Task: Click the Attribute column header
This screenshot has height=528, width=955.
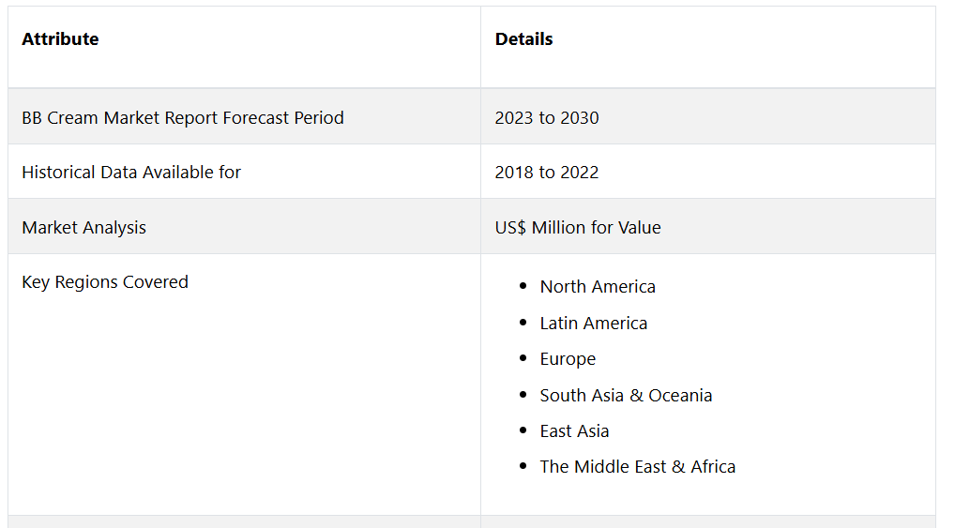Action: pos(60,39)
